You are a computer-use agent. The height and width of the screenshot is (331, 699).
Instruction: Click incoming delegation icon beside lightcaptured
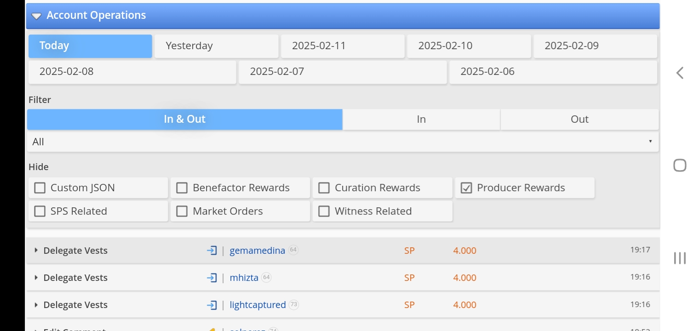pos(212,305)
